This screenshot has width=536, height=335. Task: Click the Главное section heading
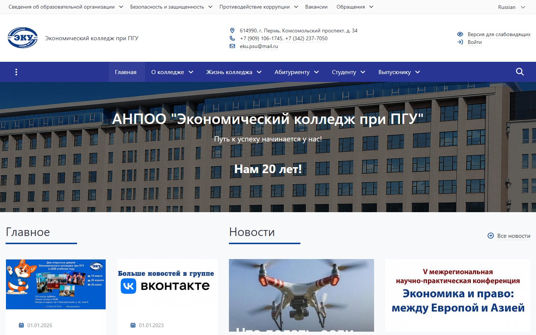28,232
